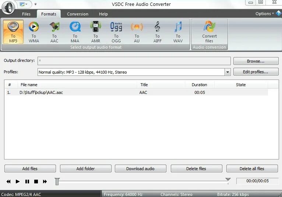Click the end marker triangle on seek bar
282x197 pixels.
pos(228,179)
